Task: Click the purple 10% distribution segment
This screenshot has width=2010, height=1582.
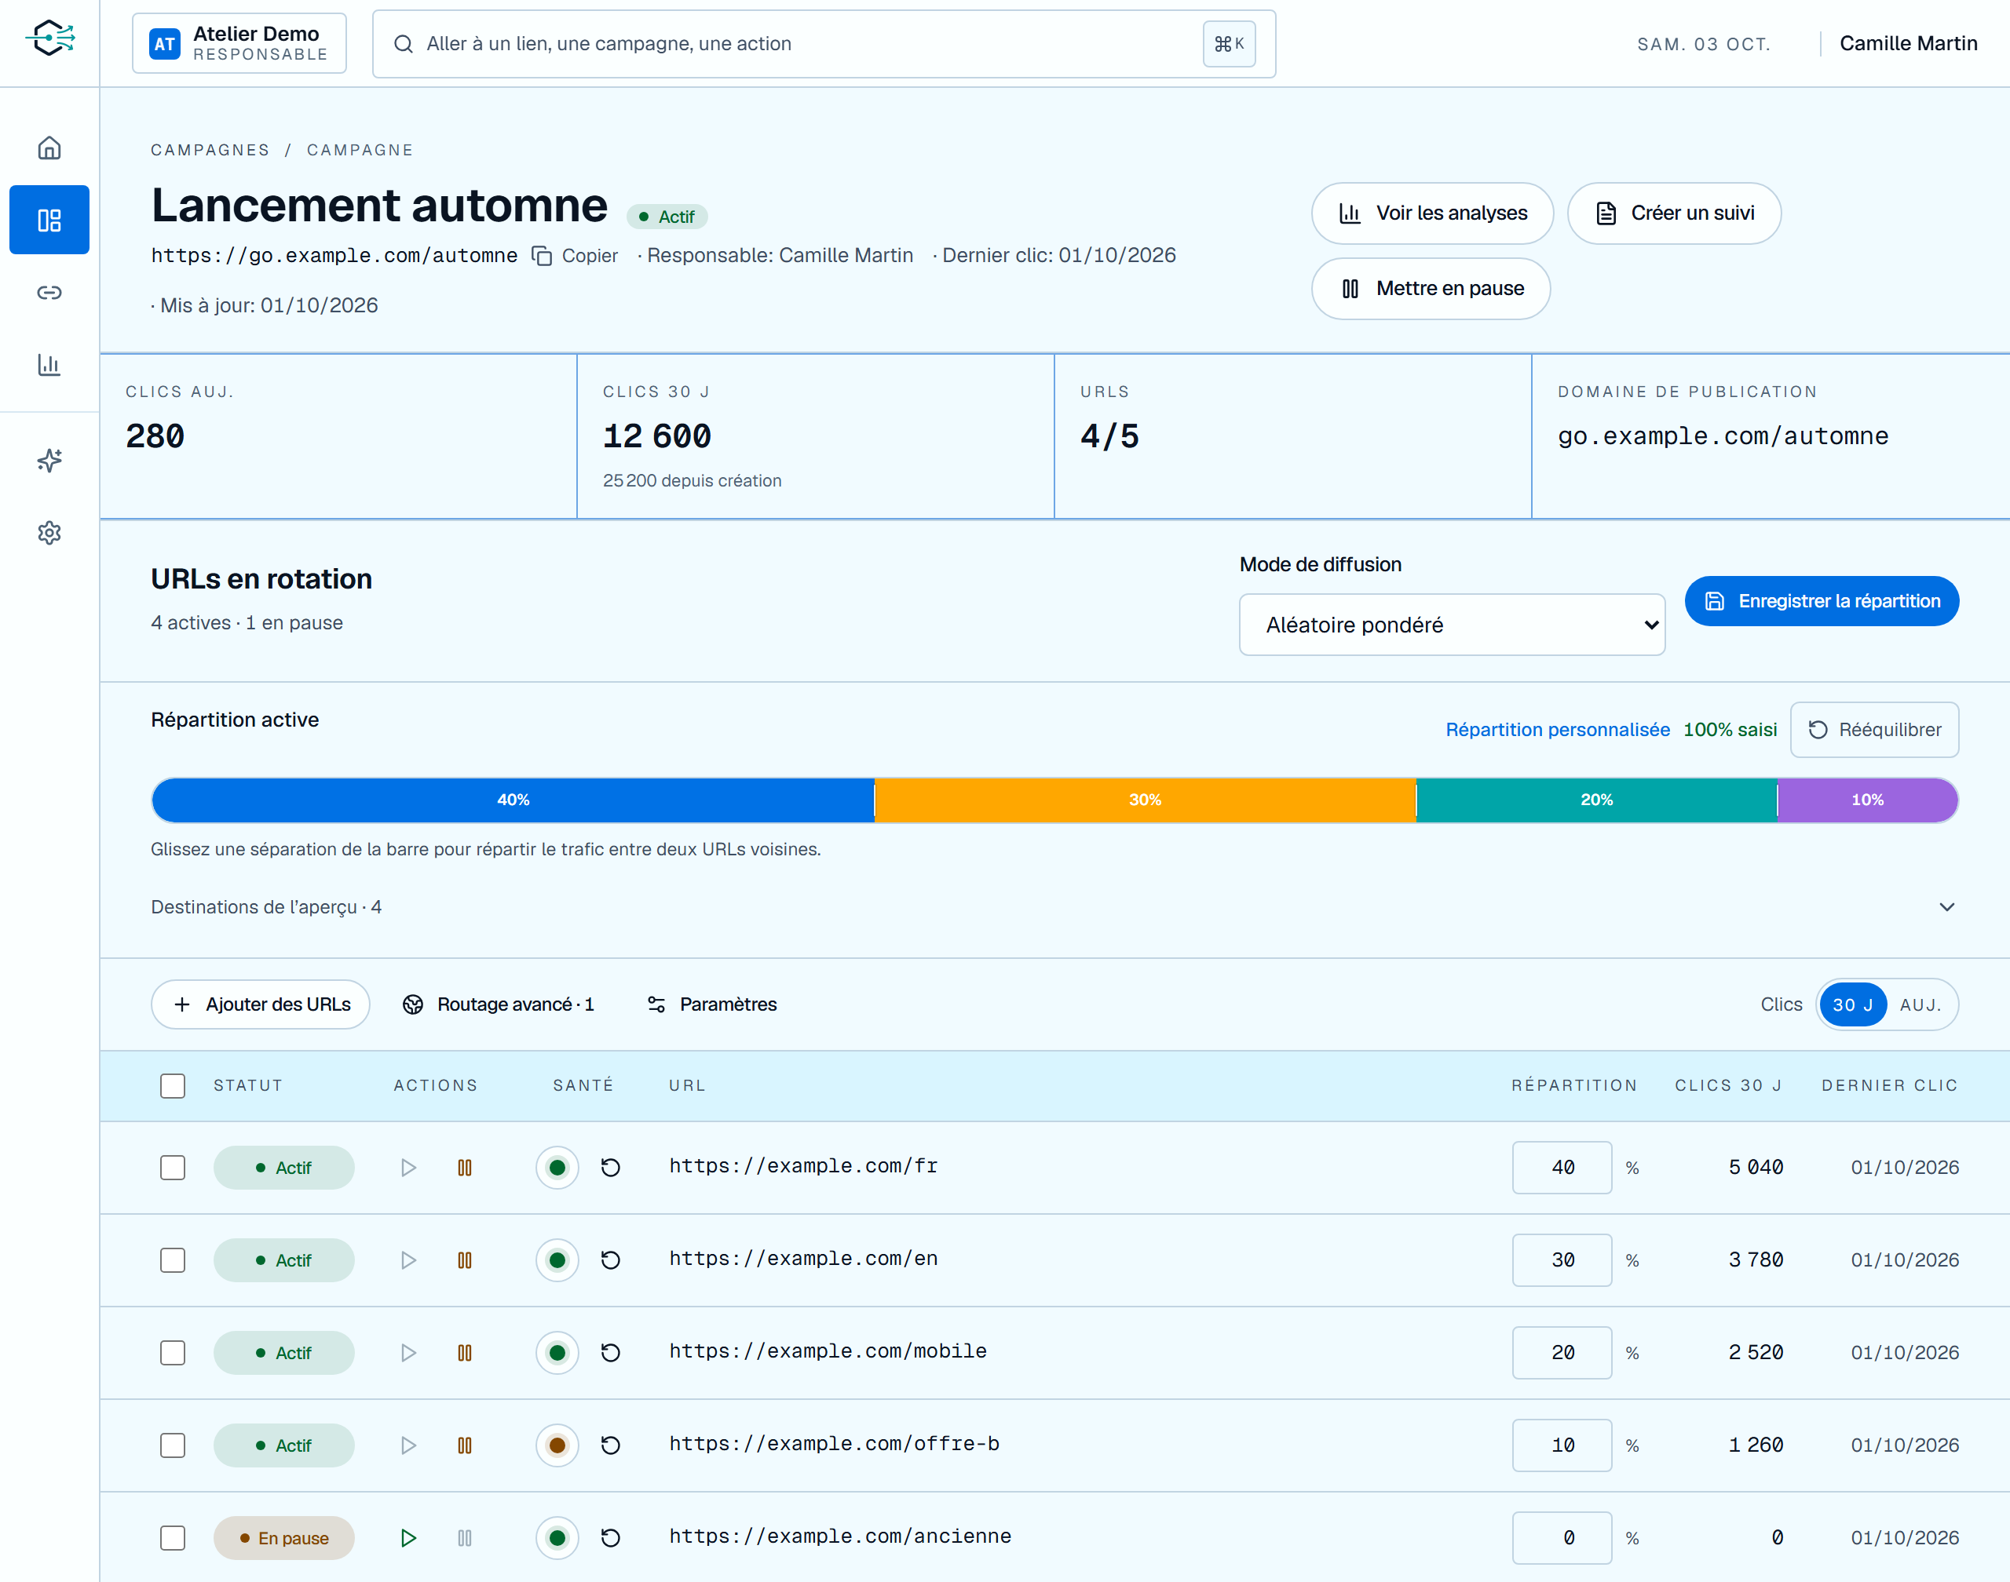Action: 1867,800
